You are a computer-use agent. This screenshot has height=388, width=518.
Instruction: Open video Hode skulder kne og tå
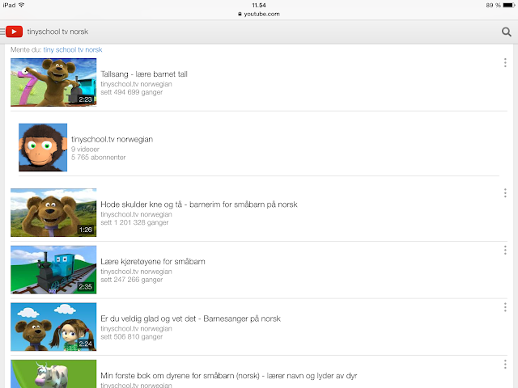pos(199,205)
